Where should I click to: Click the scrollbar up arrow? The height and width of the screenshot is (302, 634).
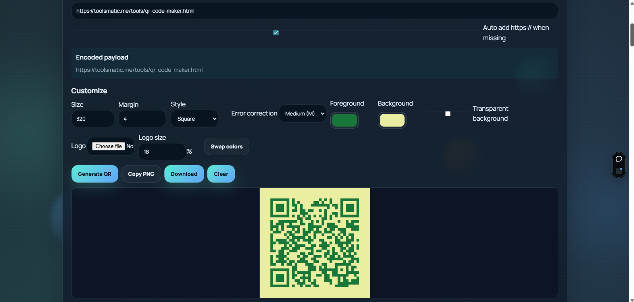tap(632, 3)
